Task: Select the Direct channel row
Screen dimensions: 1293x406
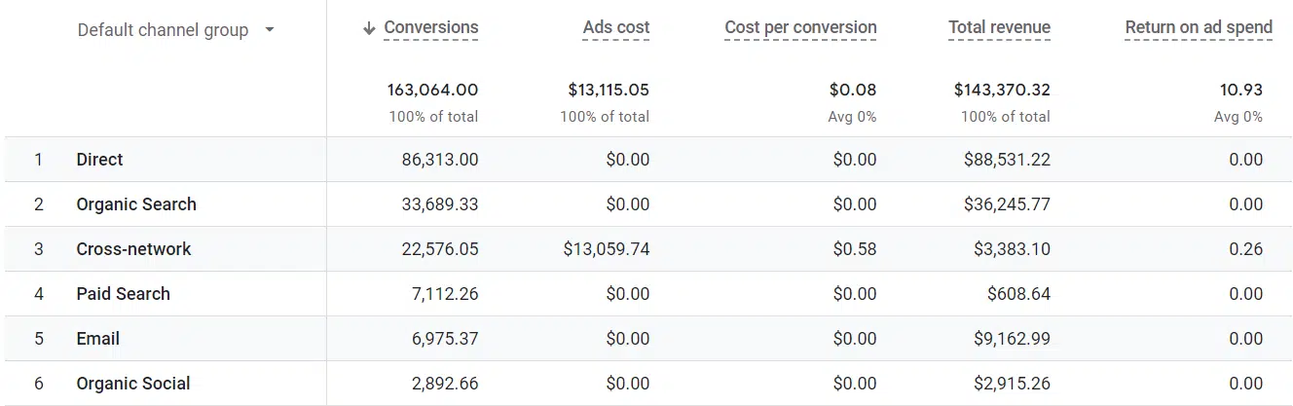Action: coord(99,160)
